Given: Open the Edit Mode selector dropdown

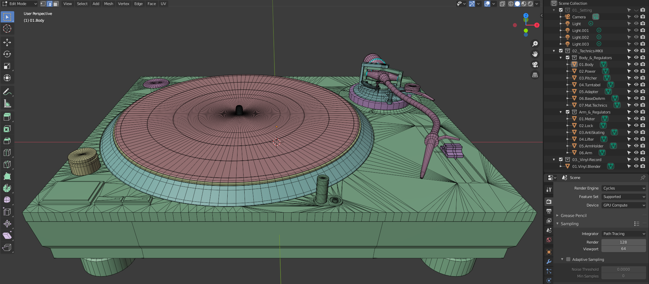Looking at the screenshot, I should point(20,4).
